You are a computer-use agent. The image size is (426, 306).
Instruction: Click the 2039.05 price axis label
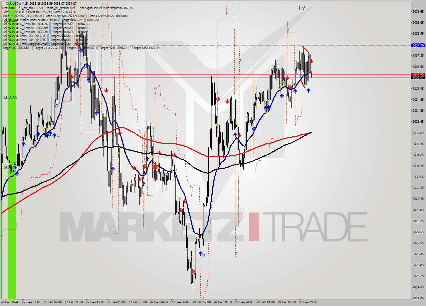[418, 22]
